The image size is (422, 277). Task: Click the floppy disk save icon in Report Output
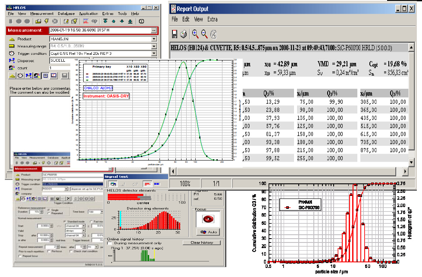point(175,34)
